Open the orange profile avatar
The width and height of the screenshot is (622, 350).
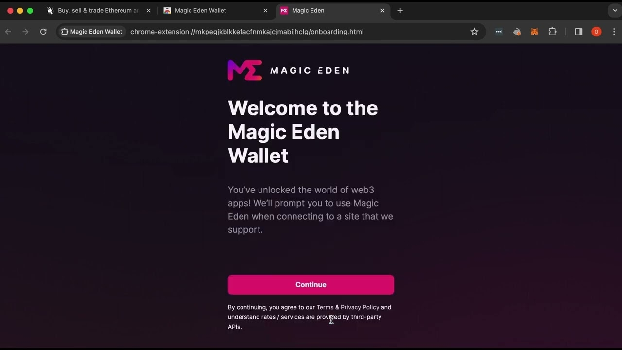(596, 32)
